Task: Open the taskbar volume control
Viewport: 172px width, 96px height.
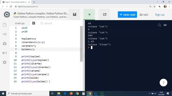Action: point(155,94)
